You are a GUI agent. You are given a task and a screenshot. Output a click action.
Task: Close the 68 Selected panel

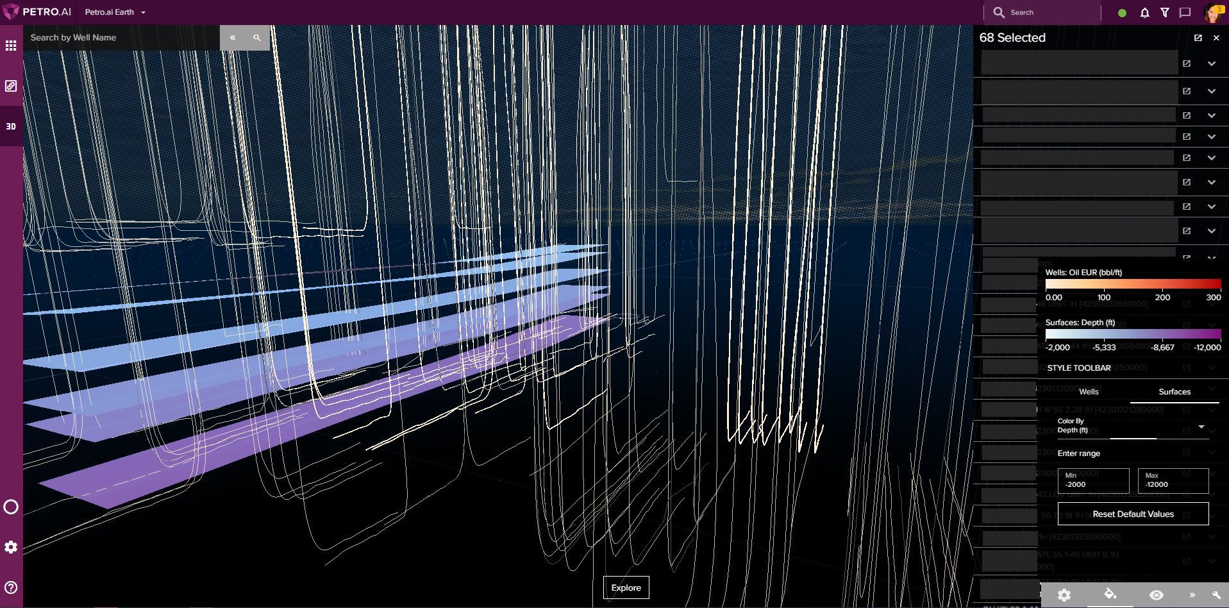pos(1216,38)
